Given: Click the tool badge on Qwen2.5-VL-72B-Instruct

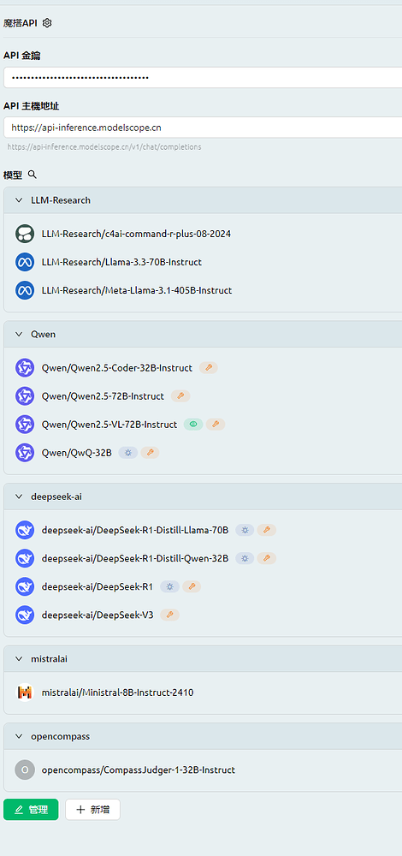Looking at the screenshot, I should pos(216,425).
